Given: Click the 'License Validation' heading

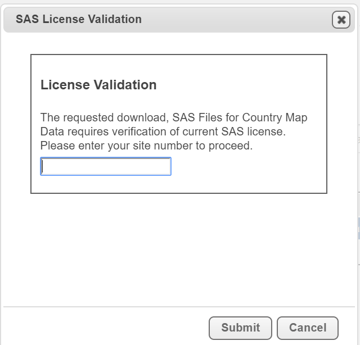Looking at the screenshot, I should (98, 85).
